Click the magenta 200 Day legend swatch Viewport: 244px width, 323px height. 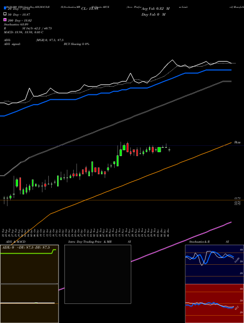[x=5, y=20]
